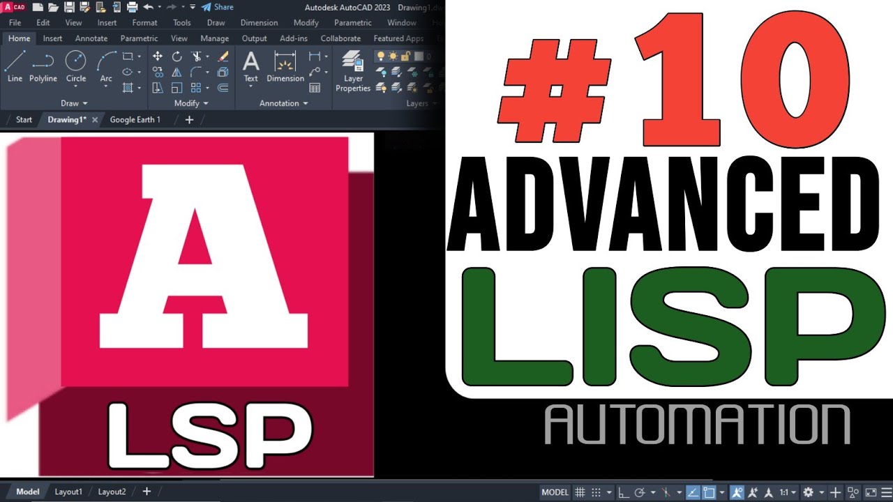Toggle Ortho mode in status bar
Viewport: 893px width, 502px height.
click(623, 492)
